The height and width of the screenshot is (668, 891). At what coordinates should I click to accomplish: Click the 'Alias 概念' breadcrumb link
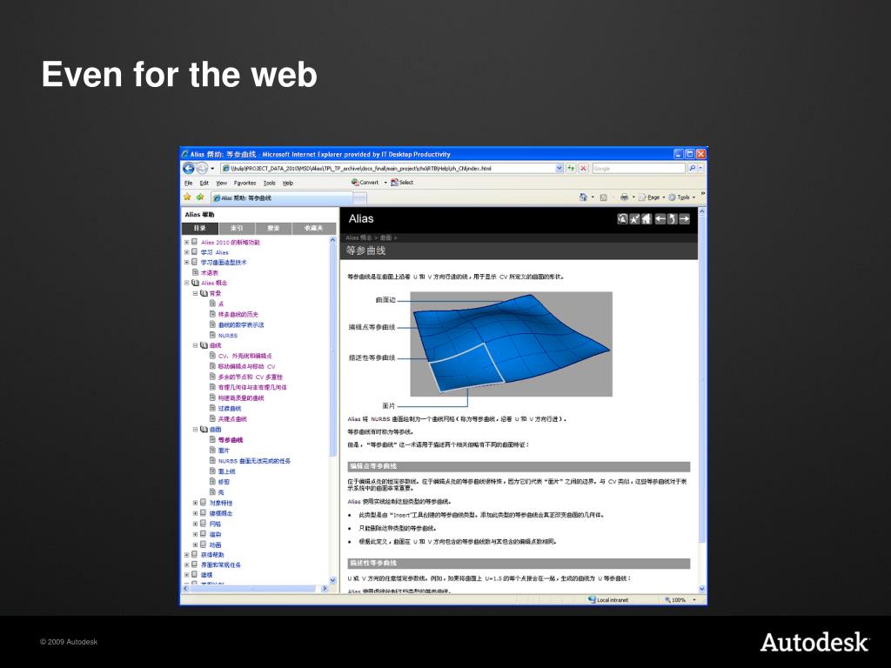pos(358,237)
